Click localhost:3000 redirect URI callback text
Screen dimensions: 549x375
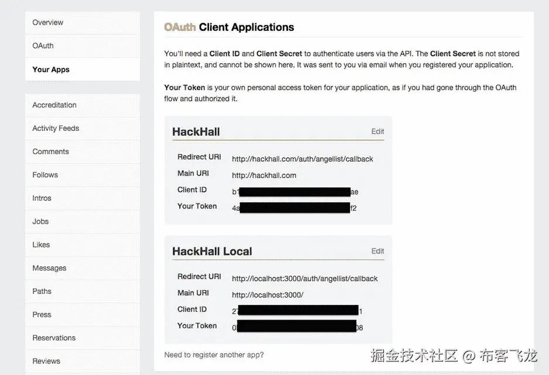304,279
